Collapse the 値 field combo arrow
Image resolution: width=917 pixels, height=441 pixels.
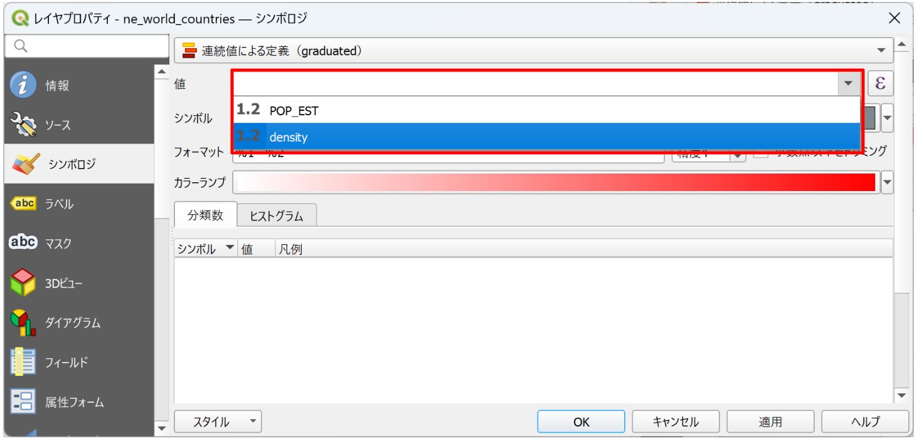pos(848,83)
